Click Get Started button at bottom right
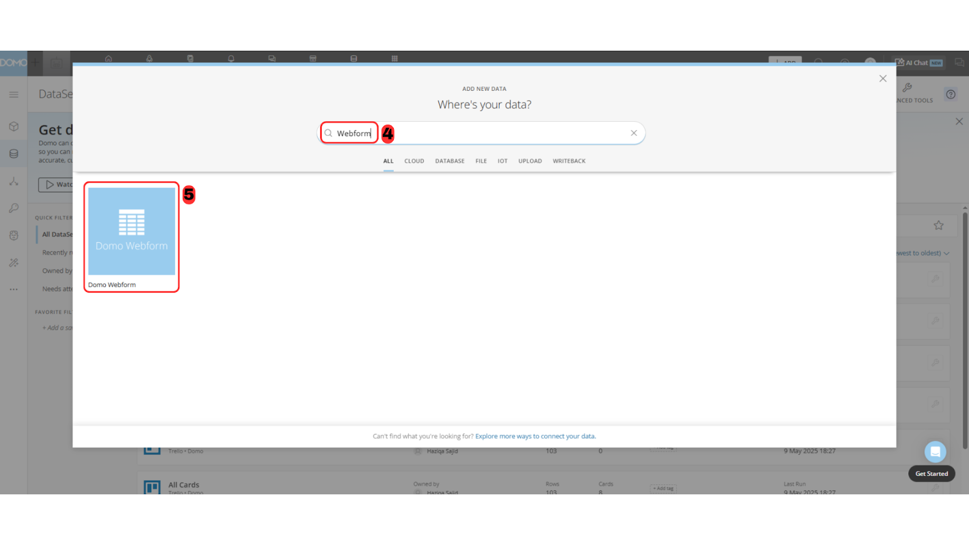The width and height of the screenshot is (969, 545). coord(931,474)
